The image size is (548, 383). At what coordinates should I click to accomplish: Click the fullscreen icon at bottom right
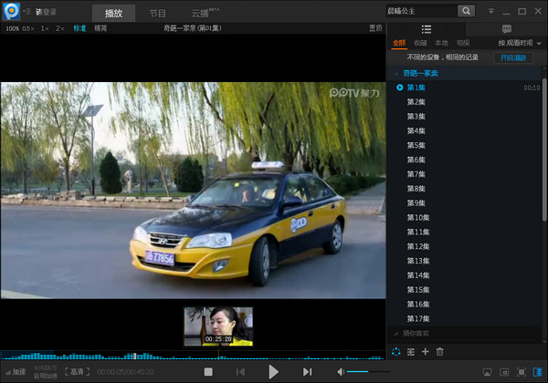click(522, 372)
